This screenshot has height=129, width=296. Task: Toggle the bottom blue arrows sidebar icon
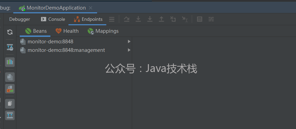10,115
